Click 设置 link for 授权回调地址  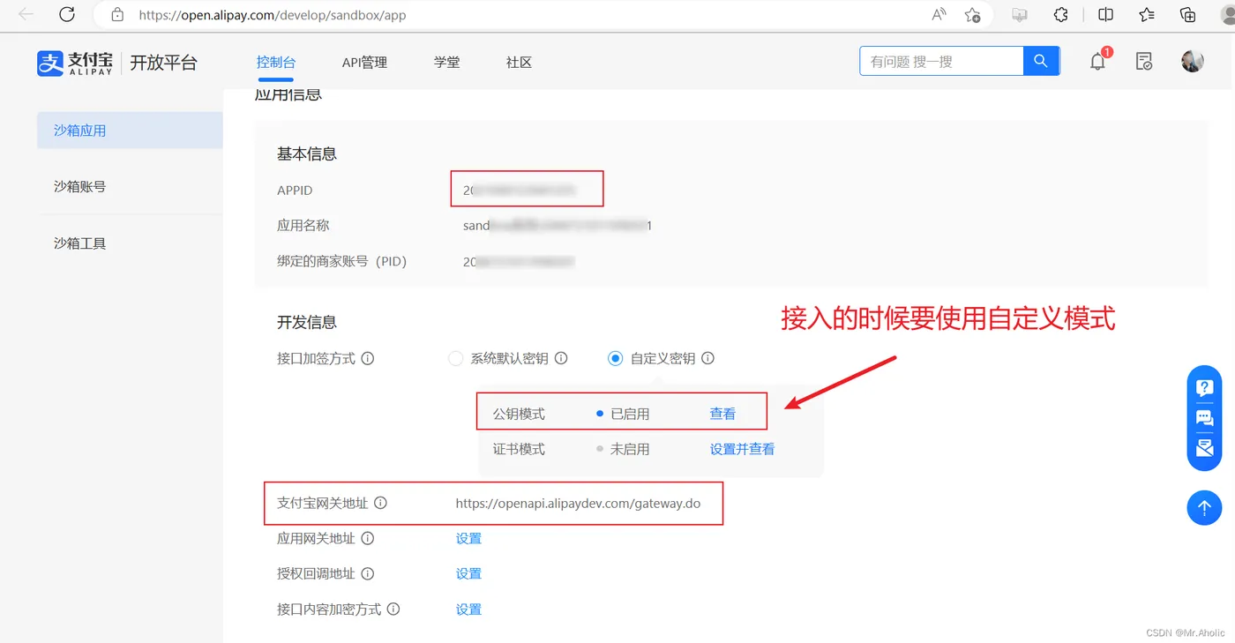(468, 573)
